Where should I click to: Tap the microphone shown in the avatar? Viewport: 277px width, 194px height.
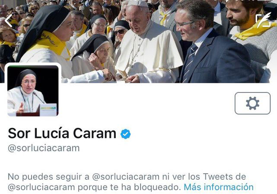pyautogui.click(x=39, y=98)
